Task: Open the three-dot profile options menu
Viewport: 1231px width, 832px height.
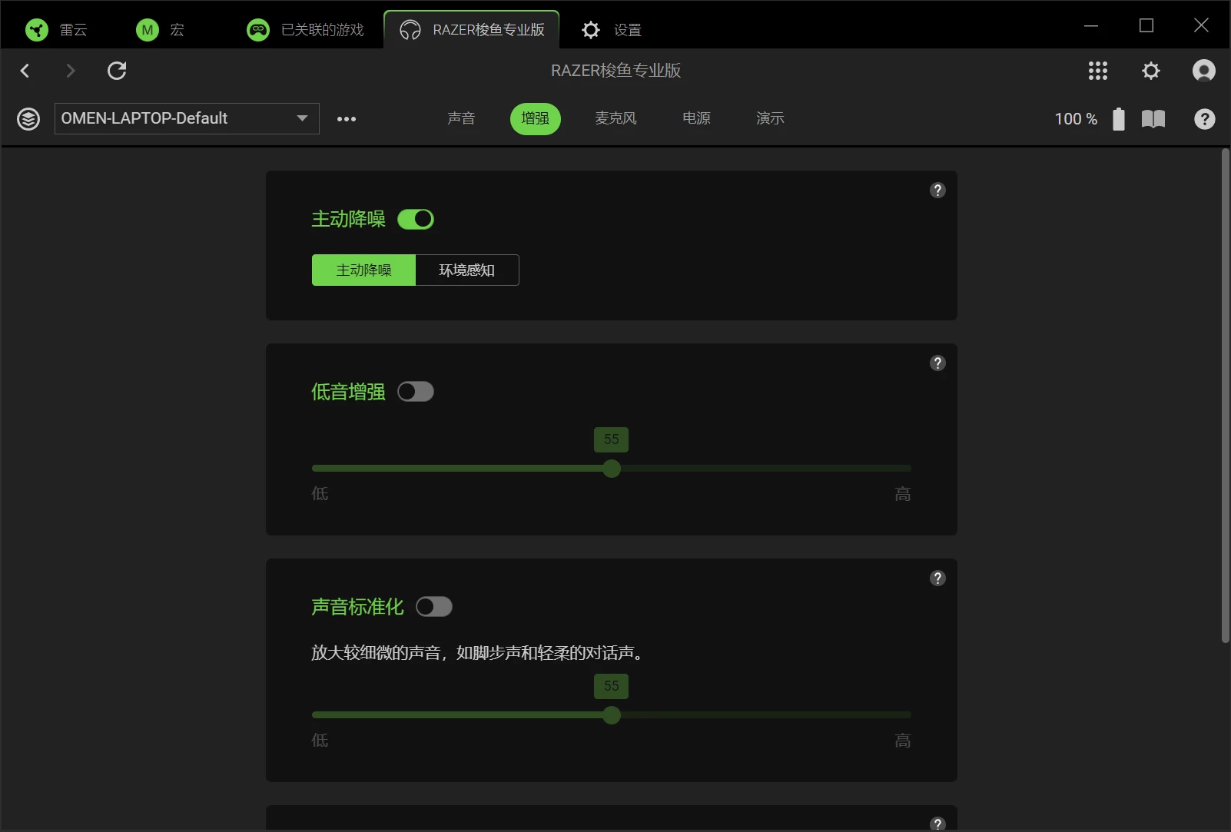Action: pos(347,119)
